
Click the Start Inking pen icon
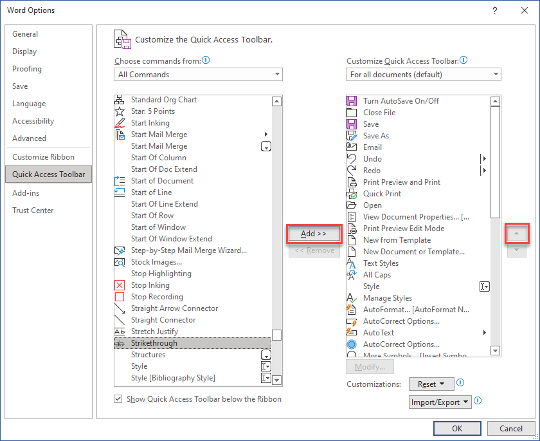[x=120, y=123]
